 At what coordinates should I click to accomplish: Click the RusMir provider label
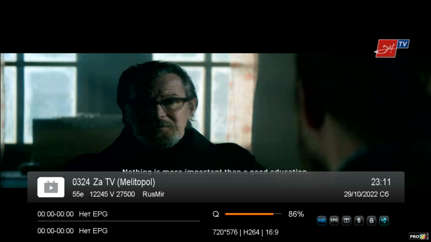click(154, 194)
